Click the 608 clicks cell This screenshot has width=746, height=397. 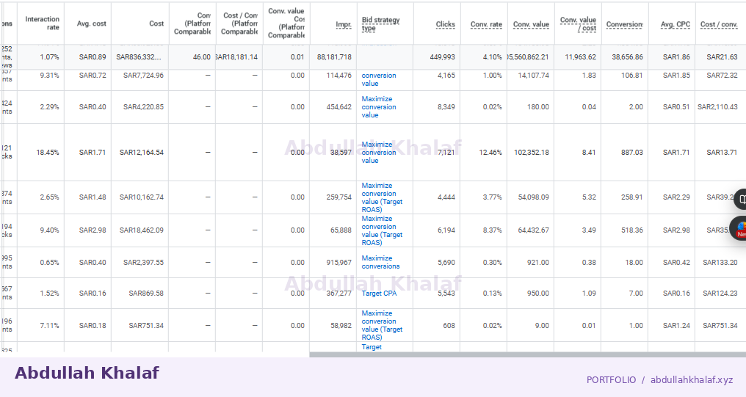click(x=449, y=326)
